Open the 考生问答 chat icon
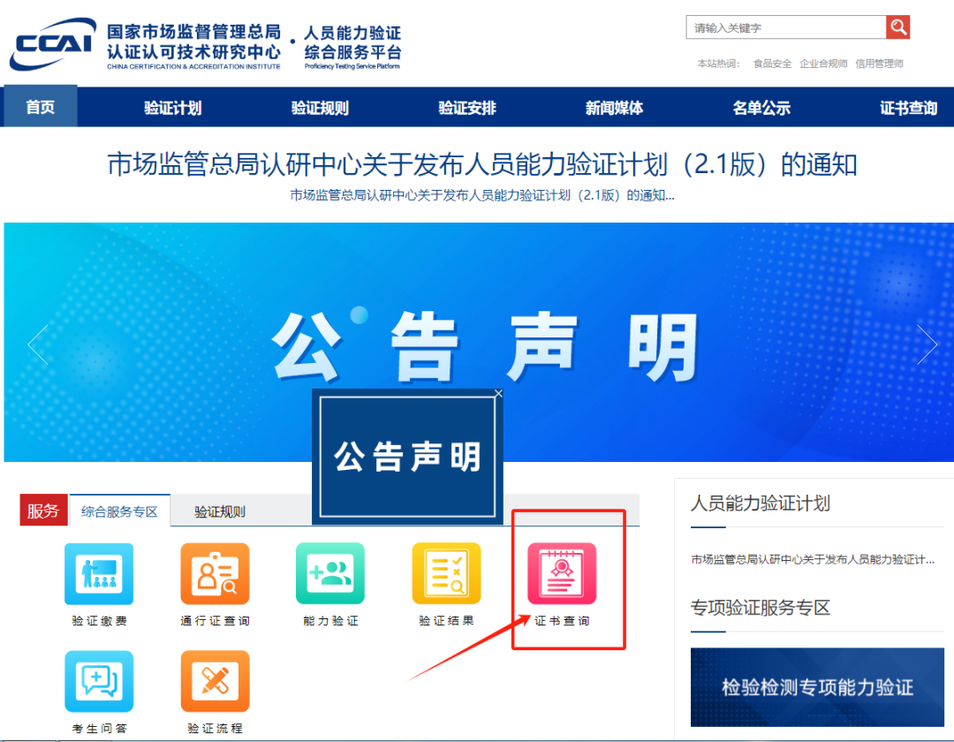This screenshot has width=954, height=742. coord(99,681)
